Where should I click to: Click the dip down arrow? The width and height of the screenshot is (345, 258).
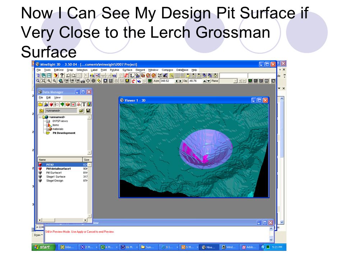[208, 81]
